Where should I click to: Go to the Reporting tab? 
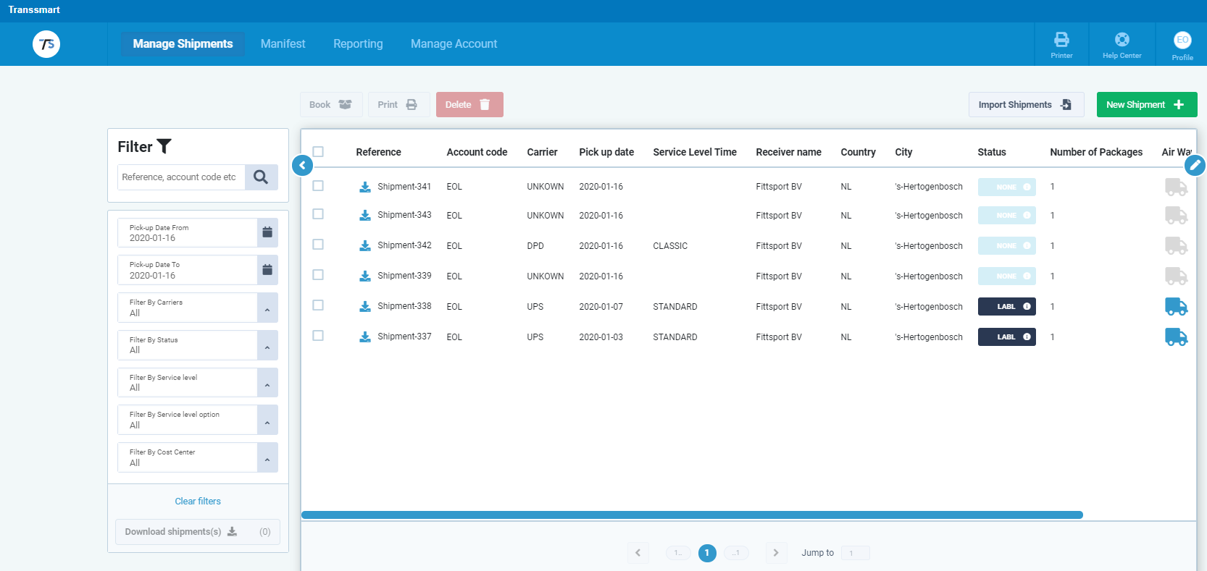[358, 44]
